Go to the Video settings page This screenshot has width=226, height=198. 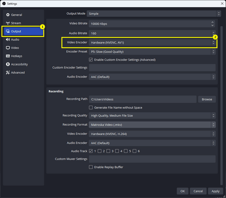[x=23, y=48]
